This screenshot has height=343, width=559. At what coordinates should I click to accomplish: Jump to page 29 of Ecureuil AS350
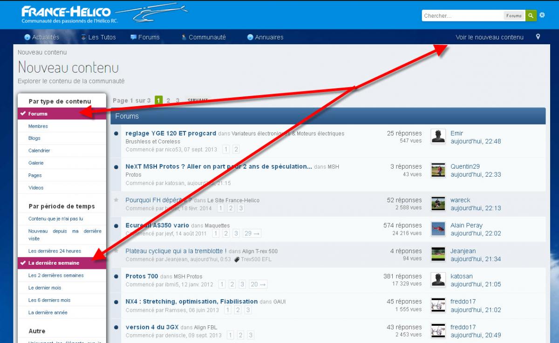click(x=252, y=233)
